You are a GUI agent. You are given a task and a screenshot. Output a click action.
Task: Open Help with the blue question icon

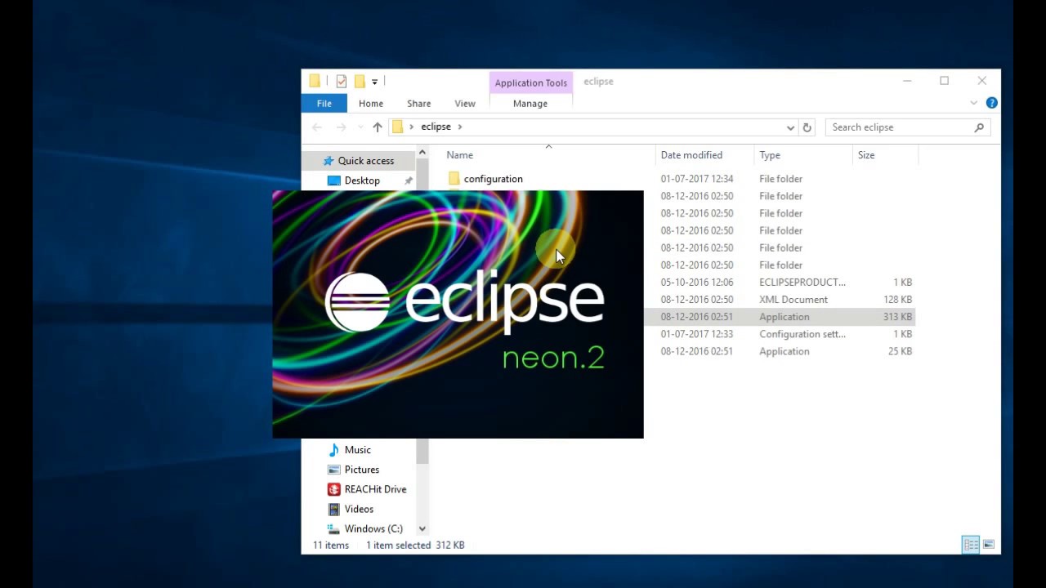[x=991, y=103]
